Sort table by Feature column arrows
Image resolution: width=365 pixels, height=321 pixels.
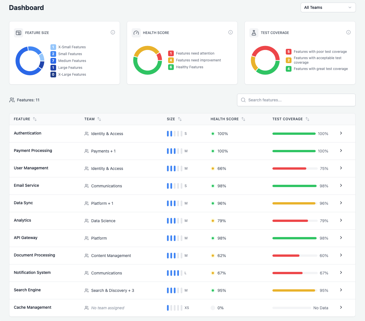pyautogui.click(x=35, y=119)
